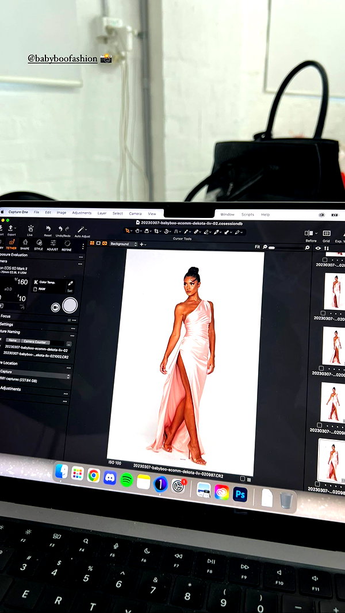This screenshot has height=613, width=345.
Task: Fire the round capture shutter button
Action: (x=70, y=305)
